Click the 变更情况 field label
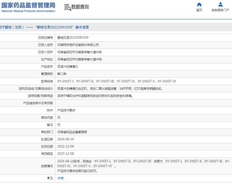This screenshot has height=184, width=232. point(47,166)
